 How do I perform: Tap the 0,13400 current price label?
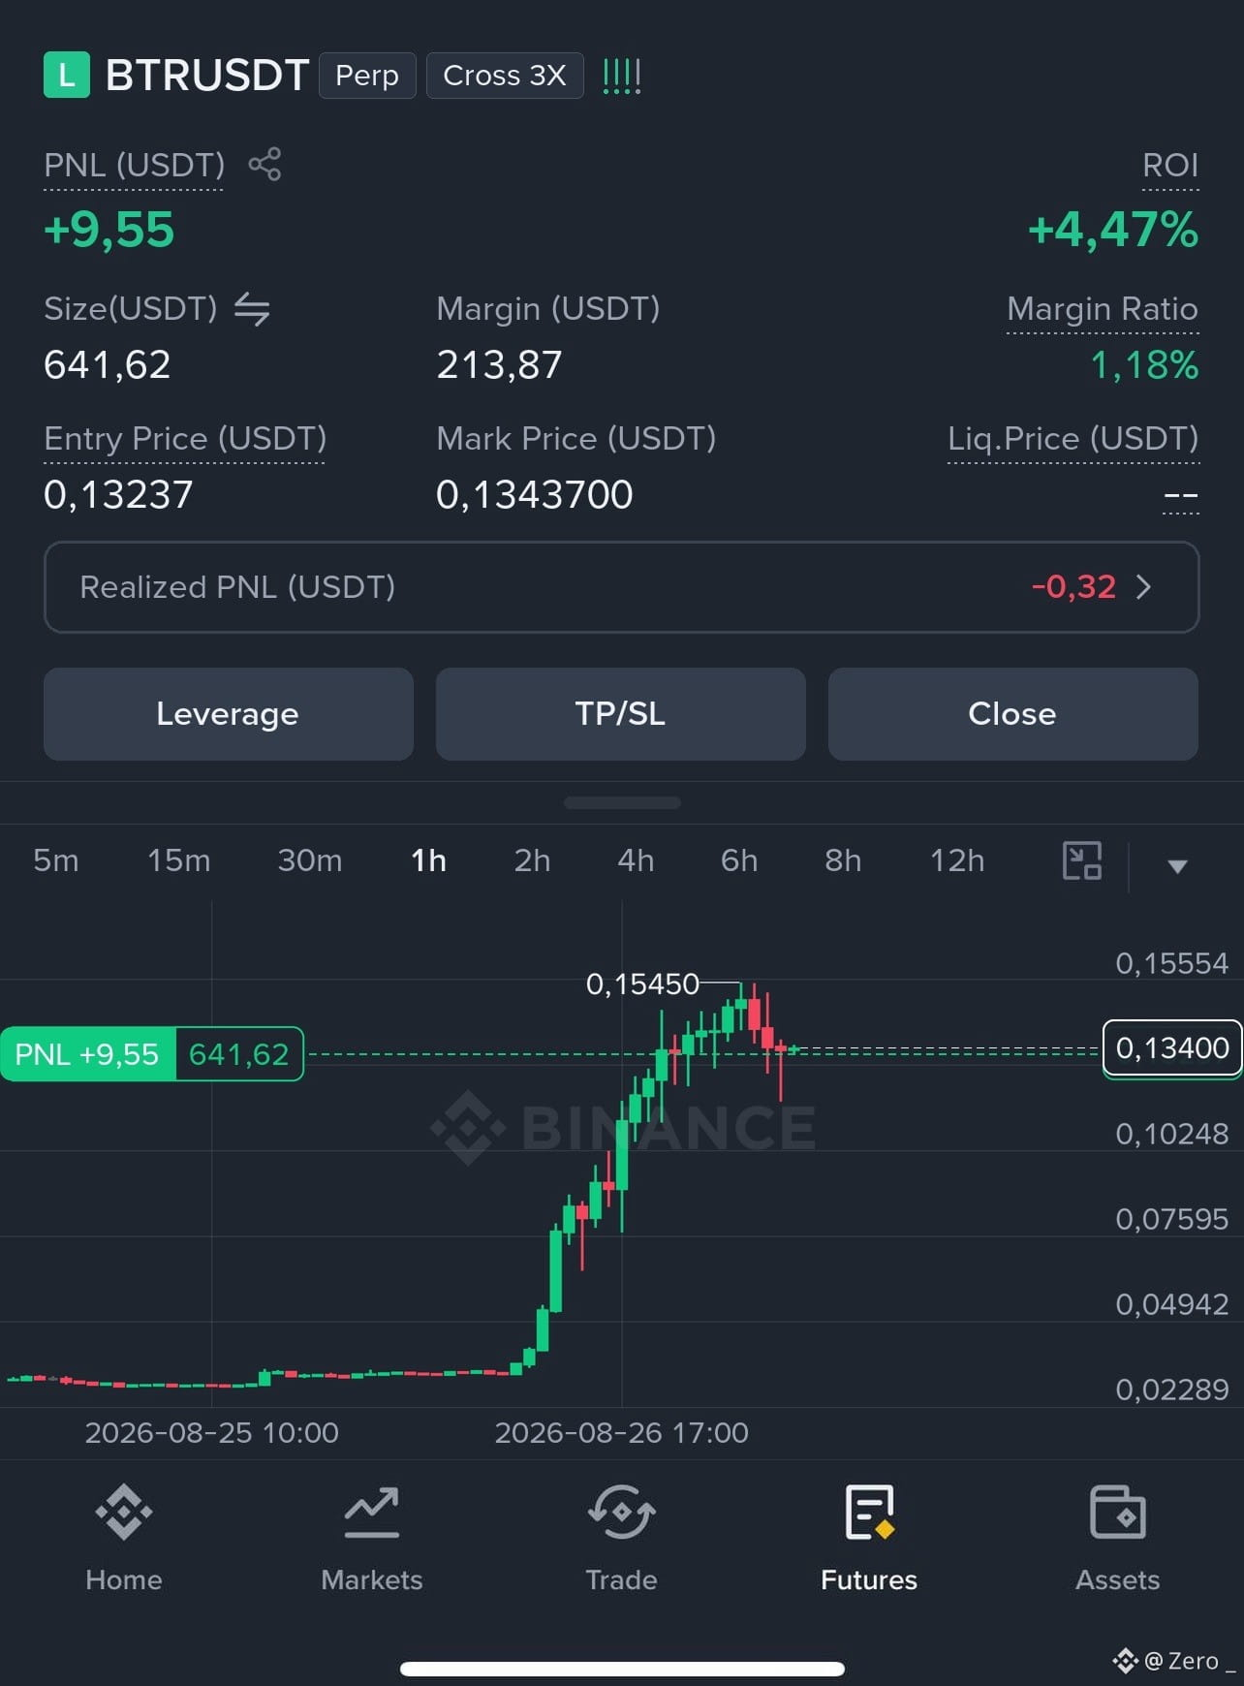pos(1172,1047)
